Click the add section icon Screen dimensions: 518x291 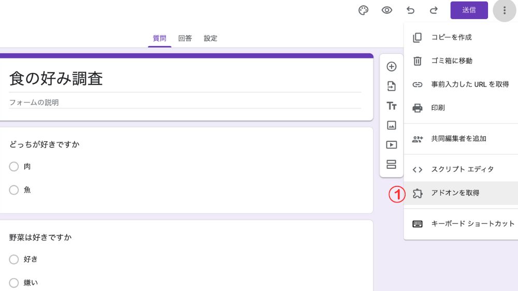(392, 165)
